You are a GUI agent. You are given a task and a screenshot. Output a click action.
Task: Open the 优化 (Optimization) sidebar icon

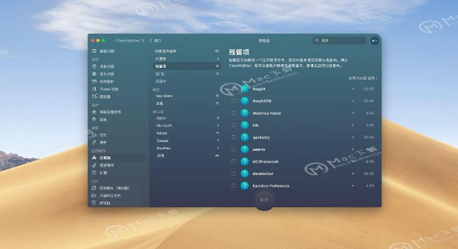click(94, 134)
